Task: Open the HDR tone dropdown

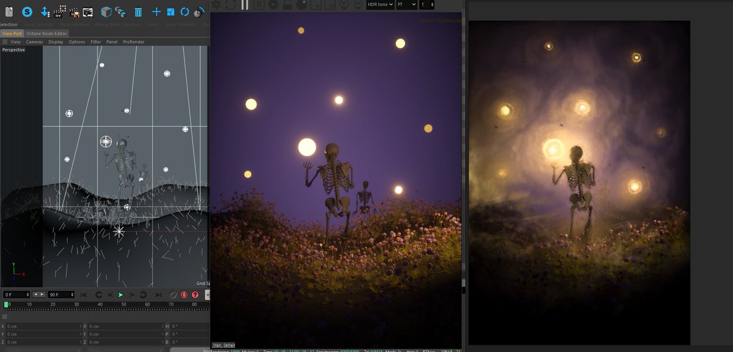Action: point(380,4)
